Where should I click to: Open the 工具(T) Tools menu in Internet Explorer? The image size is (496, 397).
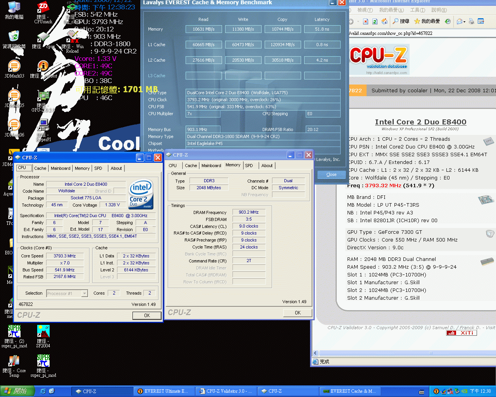[x=418, y=10]
